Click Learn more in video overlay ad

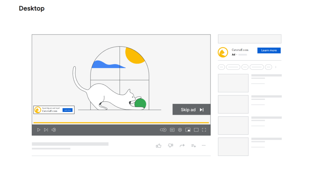tap(67, 110)
